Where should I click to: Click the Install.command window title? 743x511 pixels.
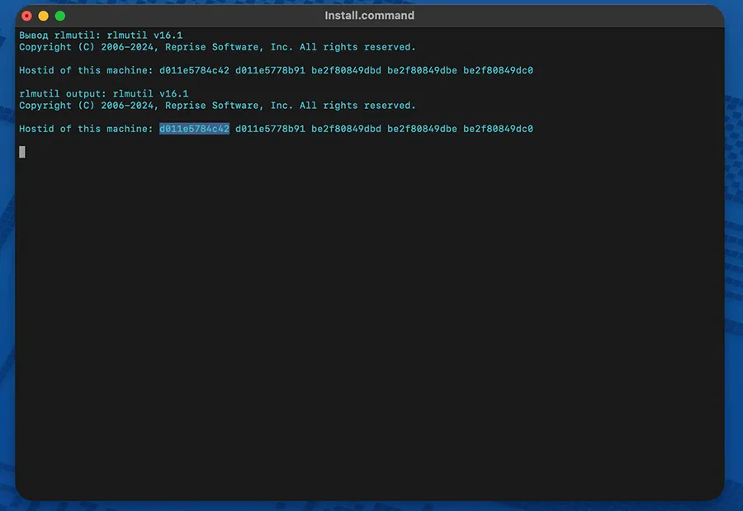click(x=369, y=16)
